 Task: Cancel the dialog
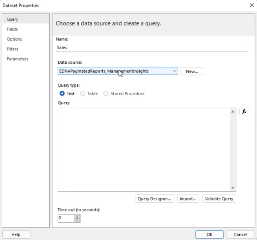click(x=240, y=234)
